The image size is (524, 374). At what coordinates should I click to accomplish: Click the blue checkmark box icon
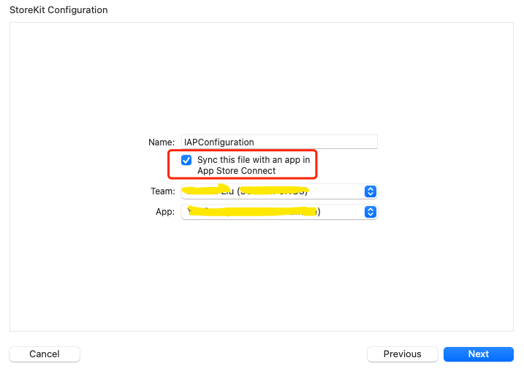tap(186, 160)
